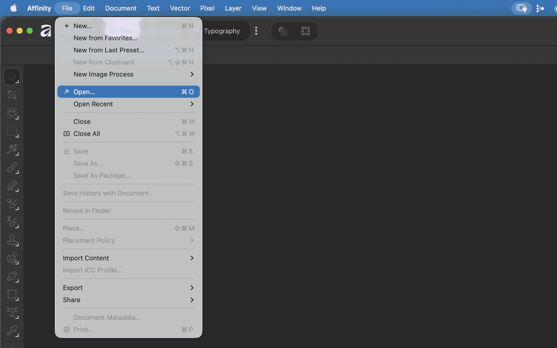Viewport: 557px width, 348px height.
Task: Open the Vector menu
Action: point(180,8)
